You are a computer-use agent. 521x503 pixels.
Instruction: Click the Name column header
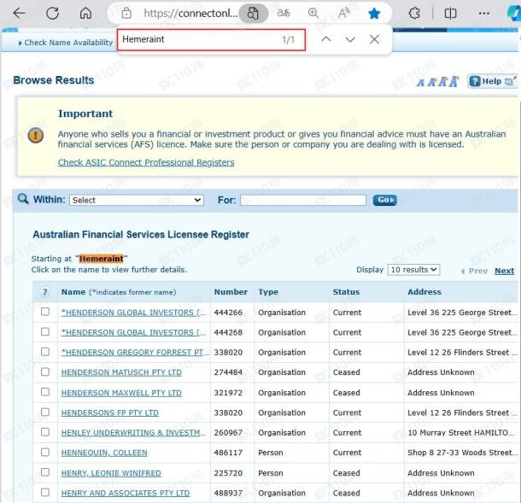pyautogui.click(x=119, y=292)
